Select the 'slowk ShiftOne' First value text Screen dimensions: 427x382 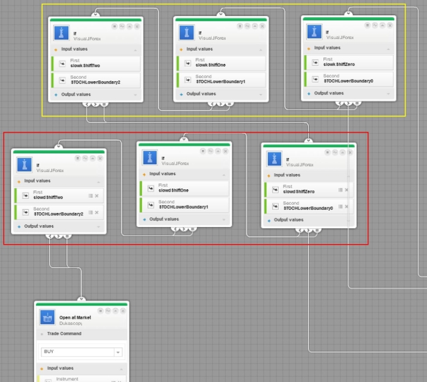pyautogui.click(x=210, y=65)
